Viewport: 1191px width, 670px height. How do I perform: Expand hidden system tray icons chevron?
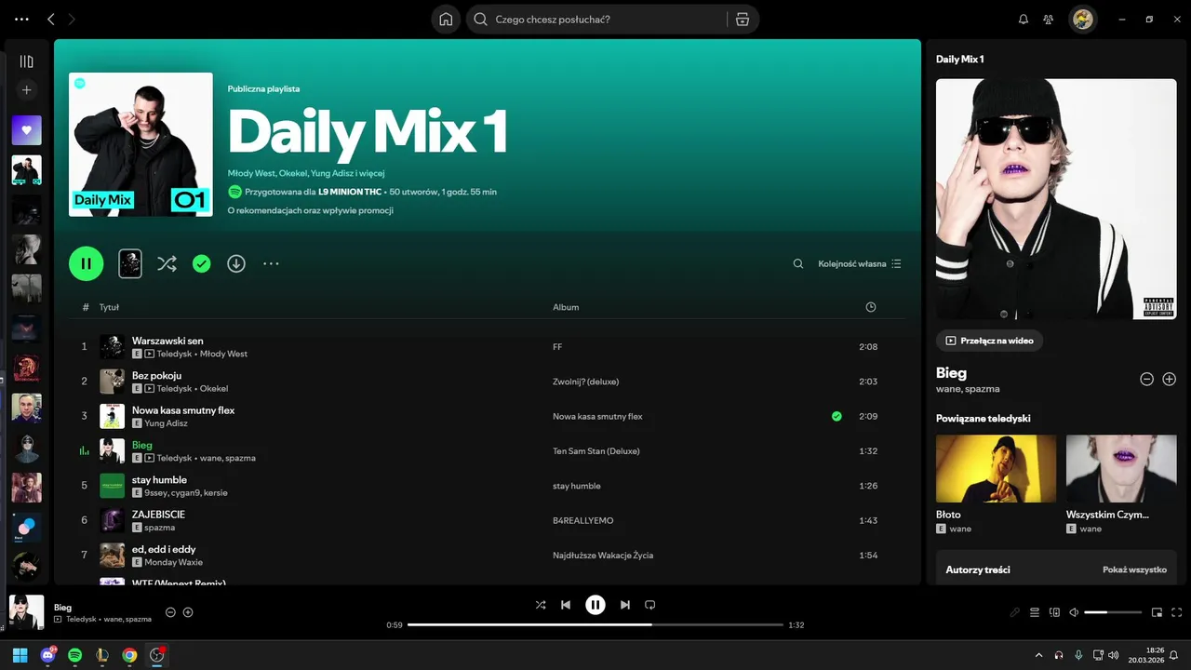[1038, 655]
